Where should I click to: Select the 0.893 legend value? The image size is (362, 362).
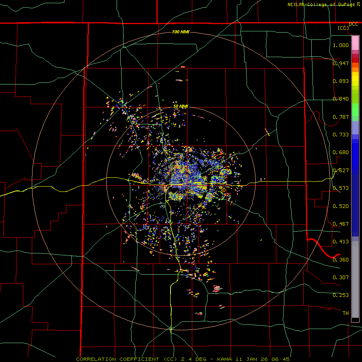pyautogui.click(x=341, y=81)
